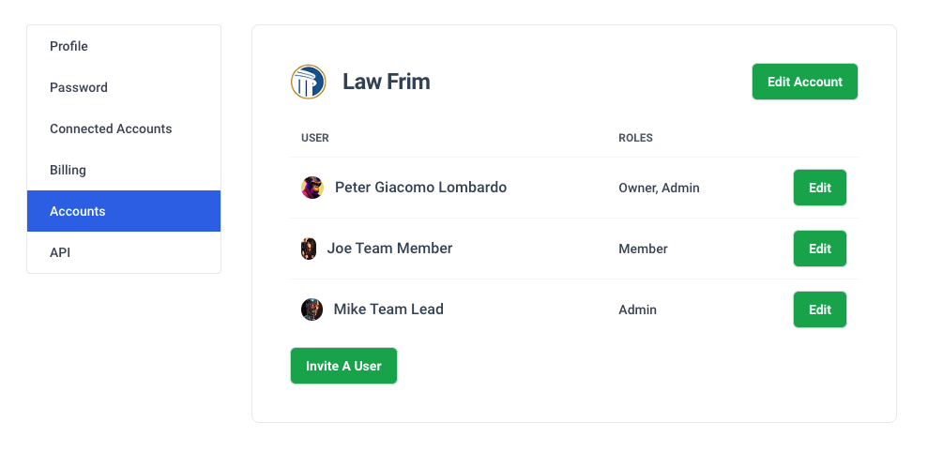Image resolution: width=928 pixels, height=453 pixels.
Task: Click the name Joe Team Member
Action: point(390,249)
